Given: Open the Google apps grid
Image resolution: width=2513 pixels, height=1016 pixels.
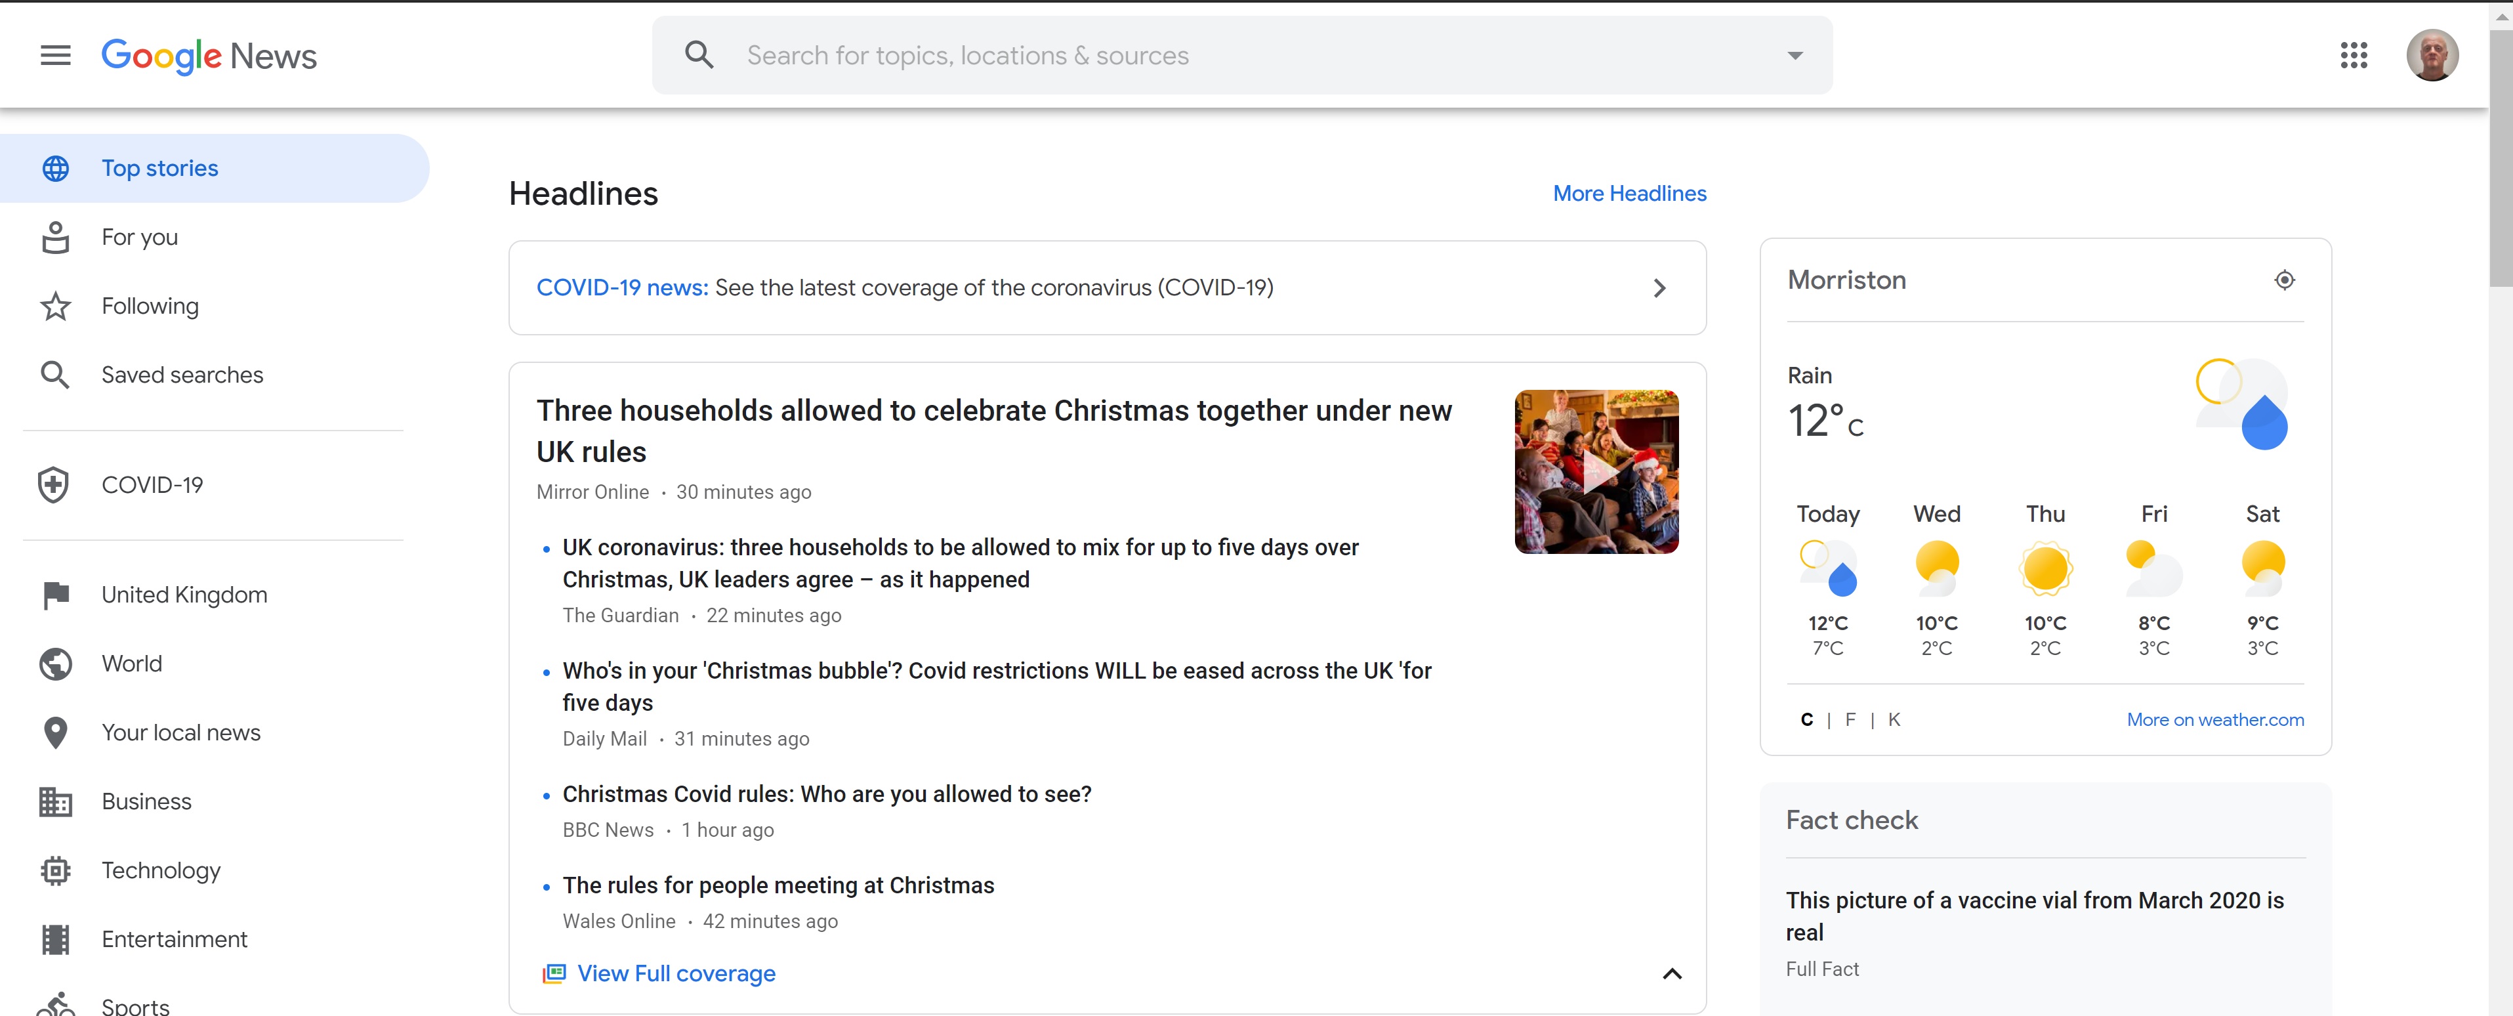Looking at the screenshot, I should [2353, 56].
